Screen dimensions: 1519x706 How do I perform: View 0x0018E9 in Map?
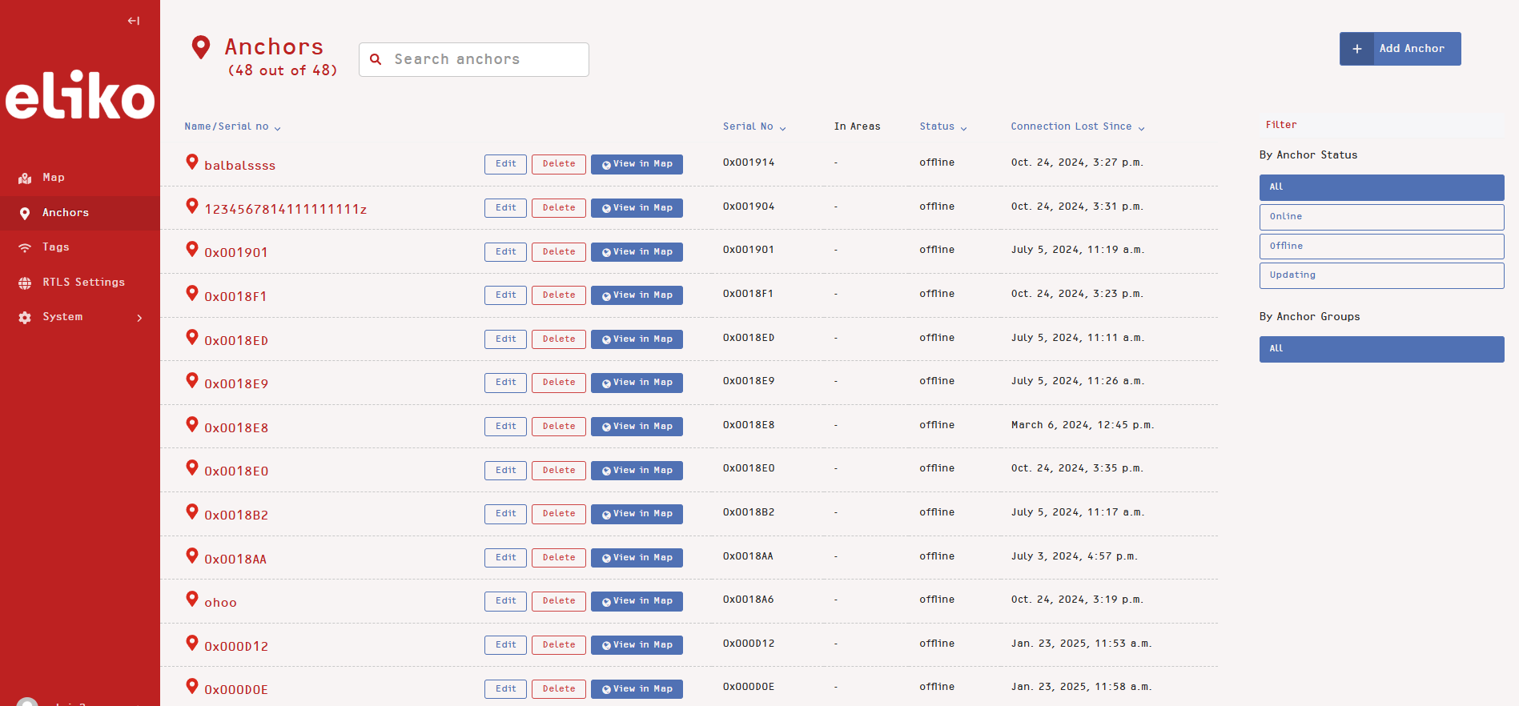(637, 383)
